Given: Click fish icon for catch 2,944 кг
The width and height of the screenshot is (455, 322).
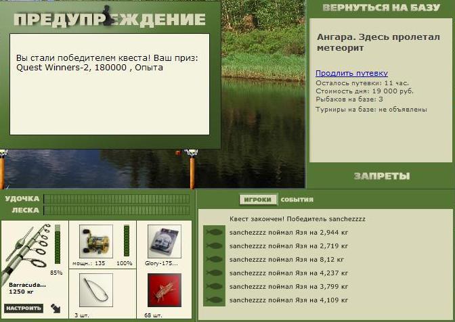Looking at the screenshot, I should (x=215, y=232).
